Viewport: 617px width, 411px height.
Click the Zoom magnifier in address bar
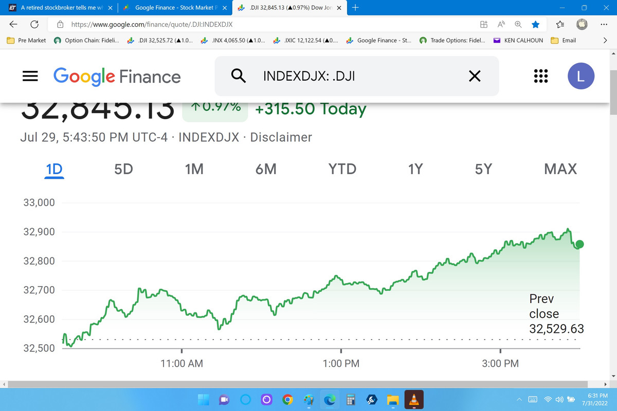click(x=518, y=24)
